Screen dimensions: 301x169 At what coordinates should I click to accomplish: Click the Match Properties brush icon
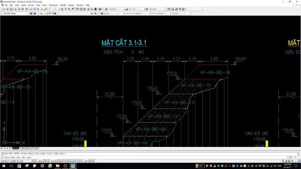pos(42,9)
